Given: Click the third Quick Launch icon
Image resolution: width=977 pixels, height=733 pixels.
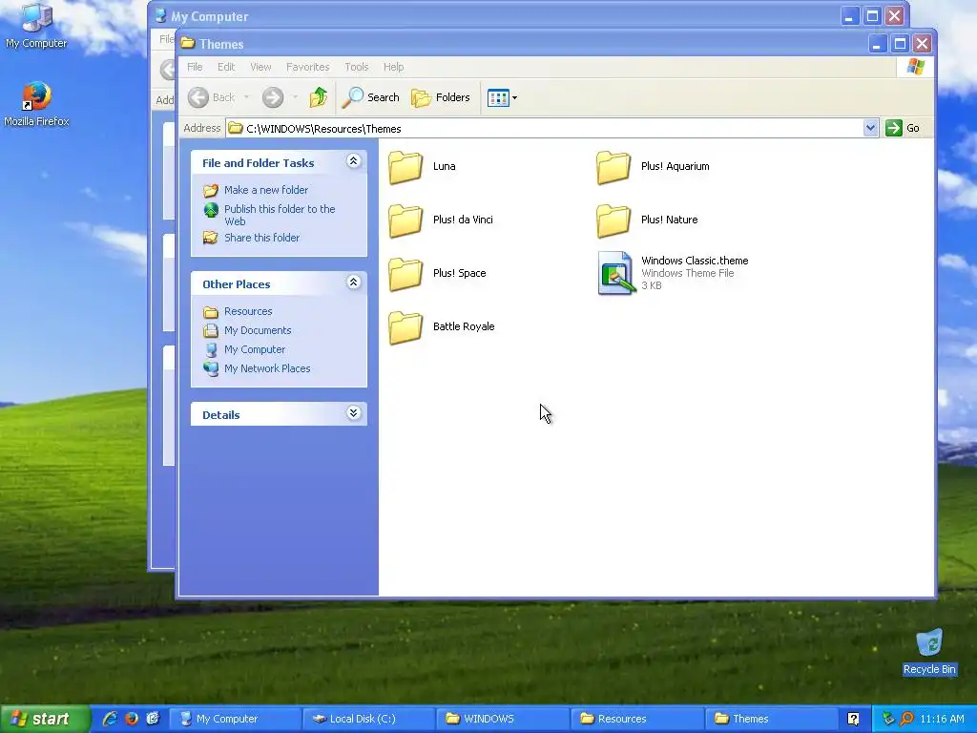Looking at the screenshot, I should 153,719.
